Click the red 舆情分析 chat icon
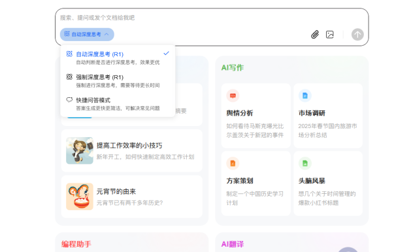The width and height of the screenshot is (409, 252). [x=233, y=95]
